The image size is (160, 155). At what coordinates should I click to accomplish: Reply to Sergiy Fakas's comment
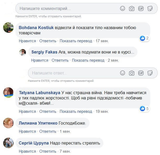click(x=60, y=60)
